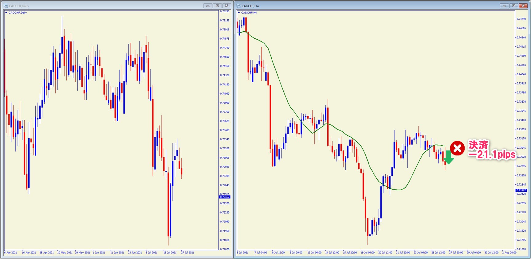531x259 pixels.
Task: Click price label 0.73485 on Daily chart
Action: (225, 130)
